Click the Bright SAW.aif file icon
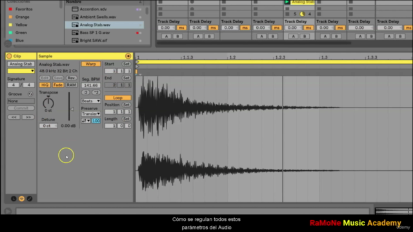Viewport: 413px width, 232px height. pyautogui.click(x=75, y=41)
